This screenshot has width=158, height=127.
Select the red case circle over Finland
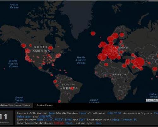(x=122, y=35)
